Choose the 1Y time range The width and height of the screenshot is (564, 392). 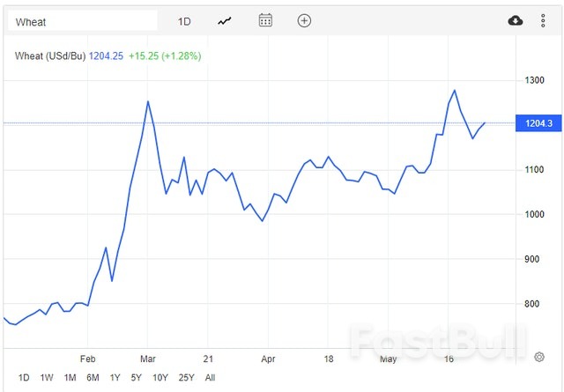click(115, 378)
